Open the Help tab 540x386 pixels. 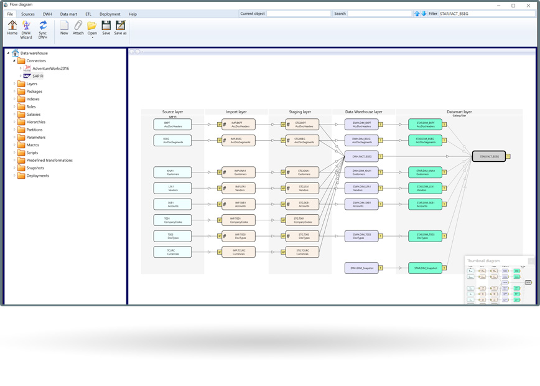133,14
